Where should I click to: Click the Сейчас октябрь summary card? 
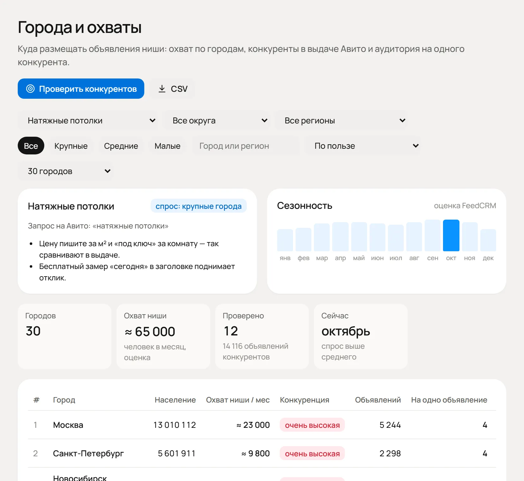361,336
